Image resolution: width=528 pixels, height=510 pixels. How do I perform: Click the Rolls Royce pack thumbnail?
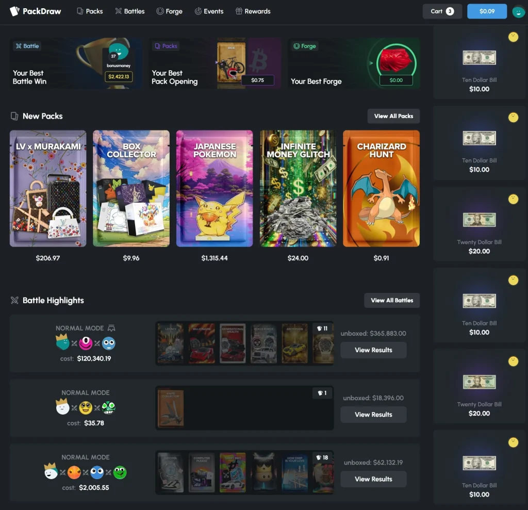click(x=263, y=343)
